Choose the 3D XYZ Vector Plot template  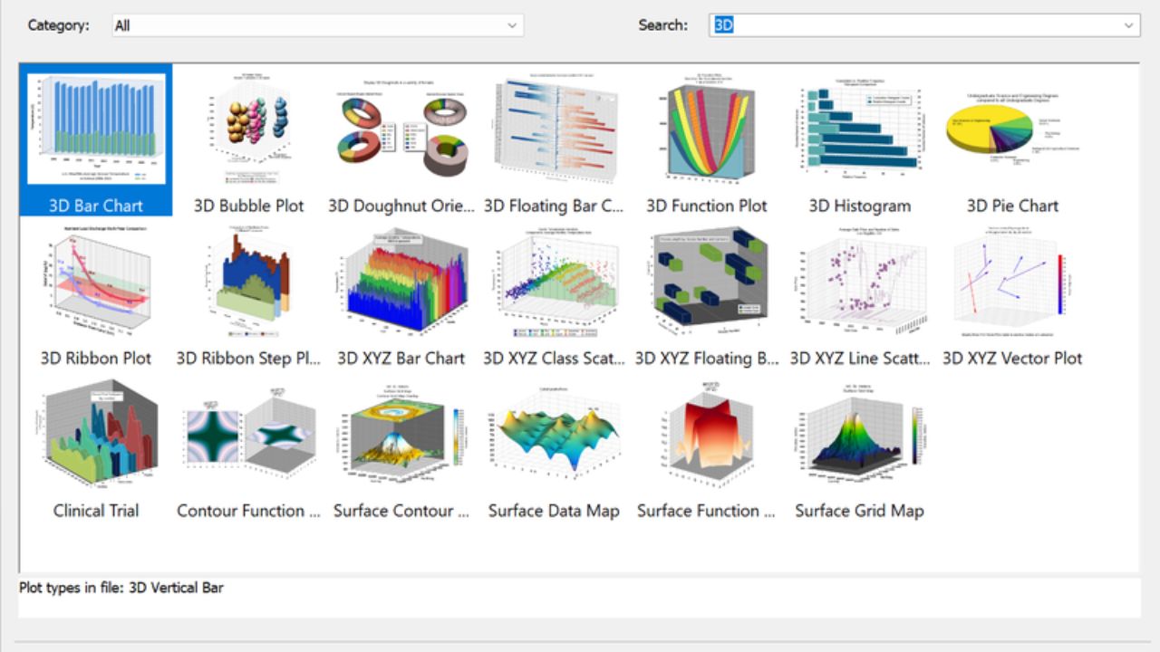tap(1012, 283)
